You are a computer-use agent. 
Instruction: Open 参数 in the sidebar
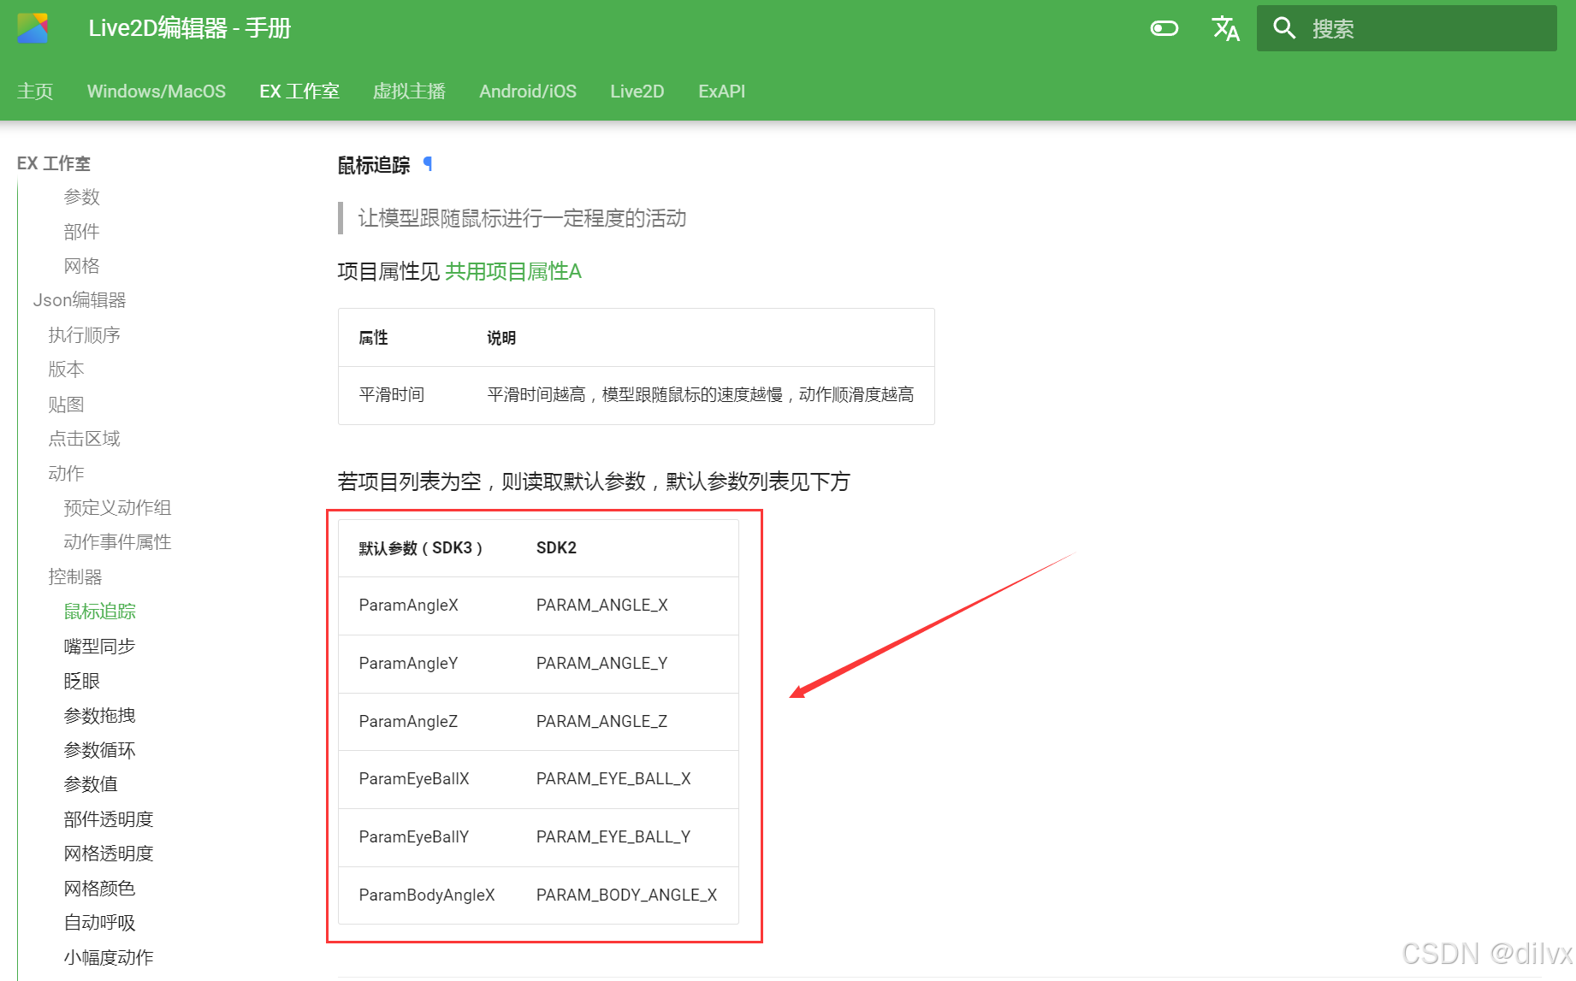pos(82,197)
